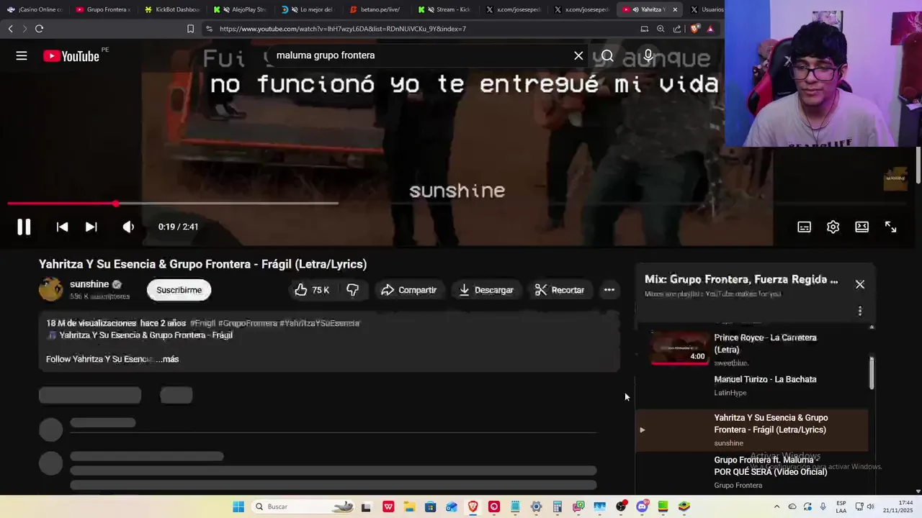The width and height of the screenshot is (922, 518).
Task: Click the progress bar scrubber dot
Action: (x=116, y=204)
